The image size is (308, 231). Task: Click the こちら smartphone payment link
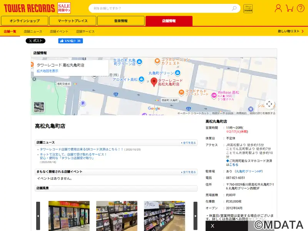(234, 165)
